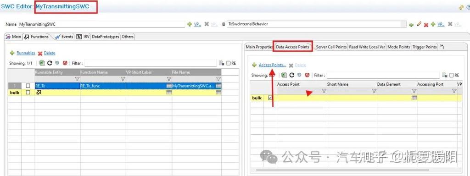The width and height of the screenshot is (470, 176).
Task: Export access points table to Excel icon
Action: click(284, 75)
